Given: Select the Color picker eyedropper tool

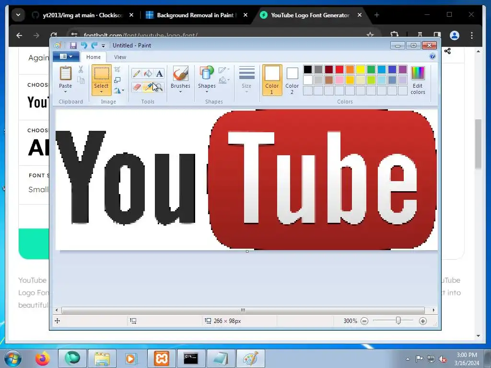Looking at the screenshot, I should point(148,87).
